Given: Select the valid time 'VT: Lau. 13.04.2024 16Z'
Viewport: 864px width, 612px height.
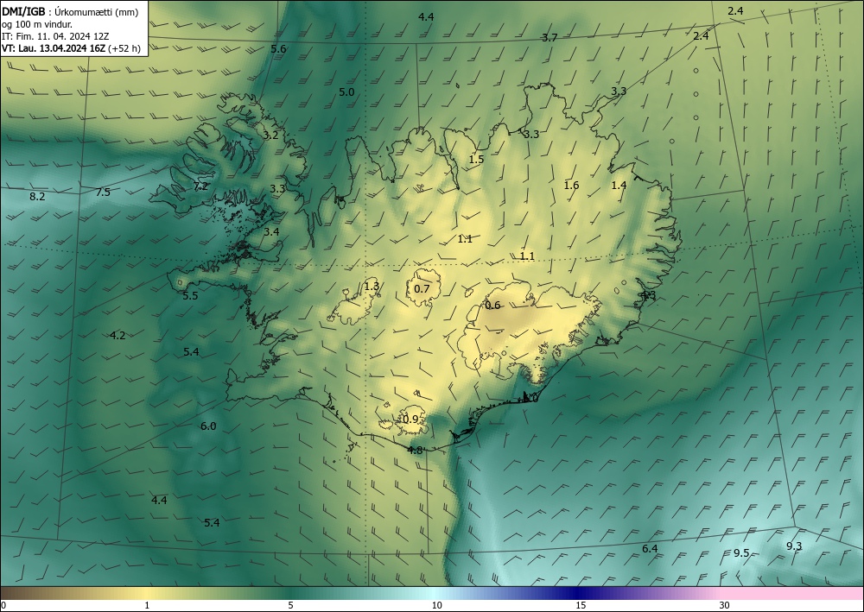Looking at the screenshot, I should pyautogui.click(x=54, y=48).
